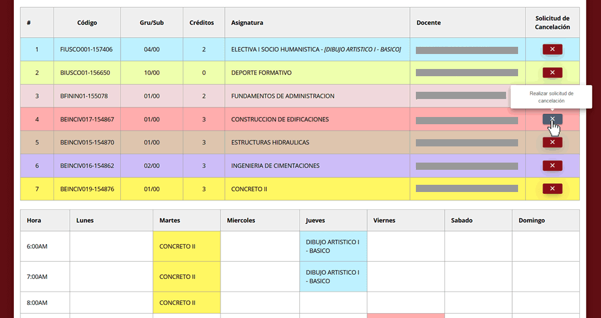This screenshot has height=318, width=601.
Task: Click cancel X for INGENIERIA DE CIMENTACIONES
Action: (x=552, y=166)
